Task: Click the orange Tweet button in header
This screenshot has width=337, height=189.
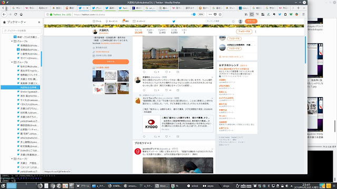Action: click(x=251, y=21)
